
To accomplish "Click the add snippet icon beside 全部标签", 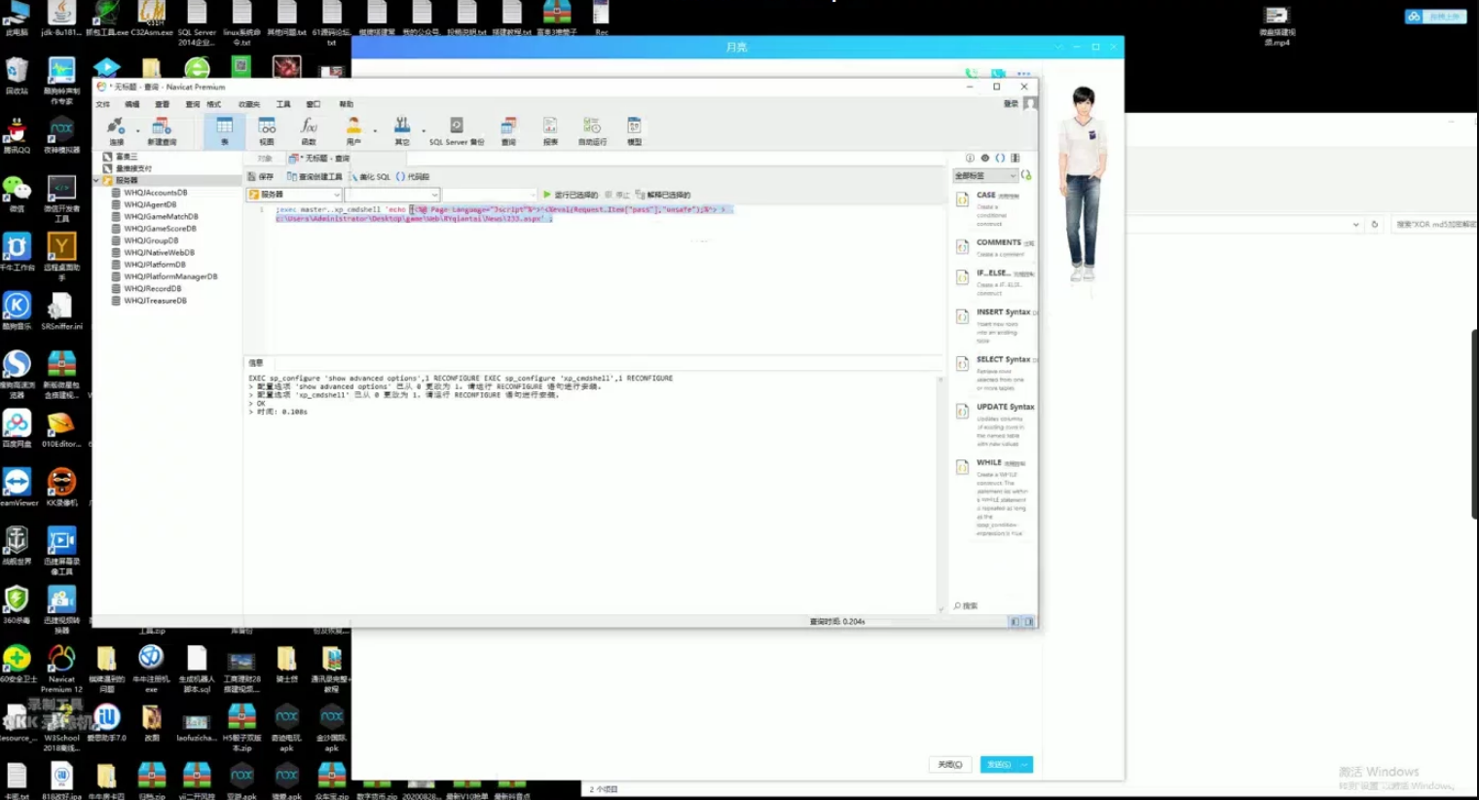I will click(1026, 175).
